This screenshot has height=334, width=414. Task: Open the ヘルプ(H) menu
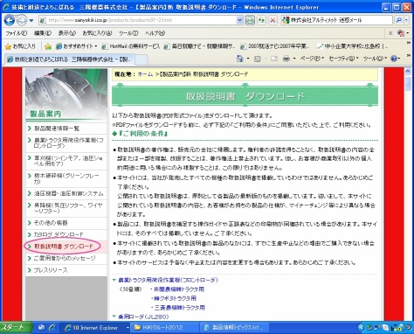coord(155,33)
